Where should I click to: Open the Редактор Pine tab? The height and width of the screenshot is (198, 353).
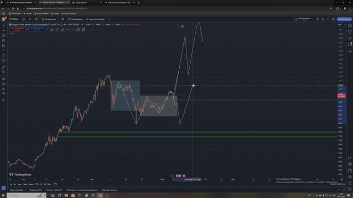coord(36,190)
